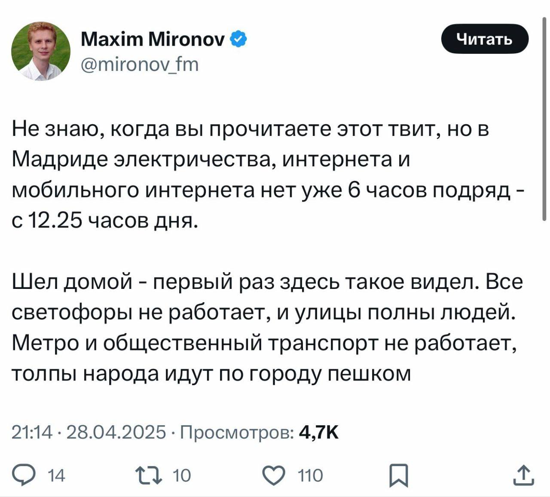Viewport: 550px width, 497px height.
Task: Click the reply speech bubble icon
Action: [x=33, y=476]
